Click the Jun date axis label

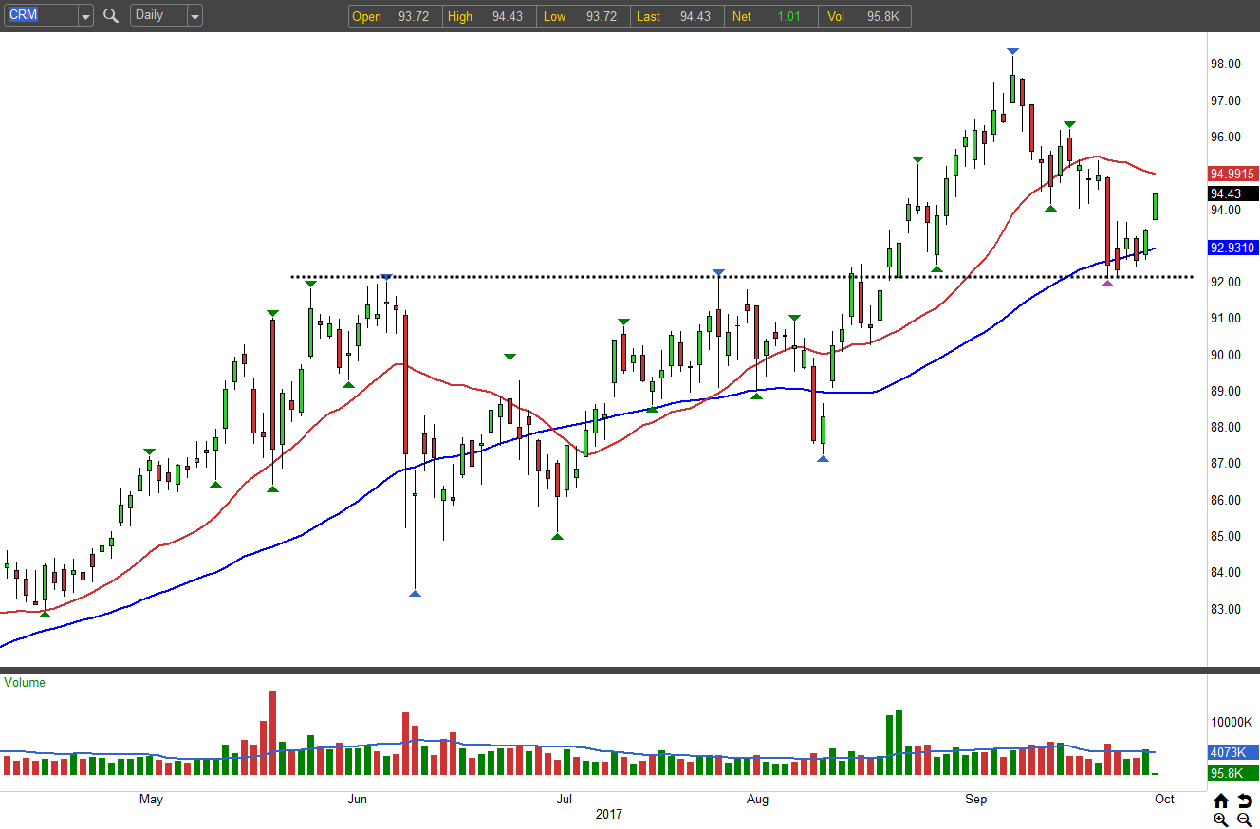click(357, 799)
